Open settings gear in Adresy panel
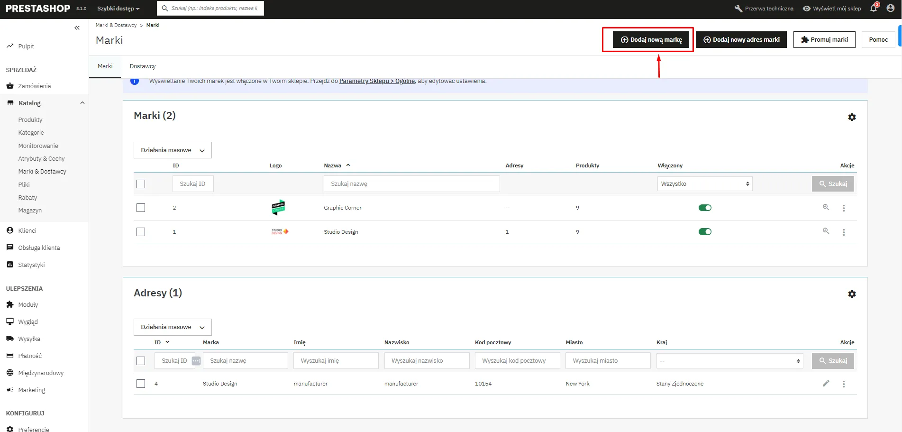 [x=852, y=294]
